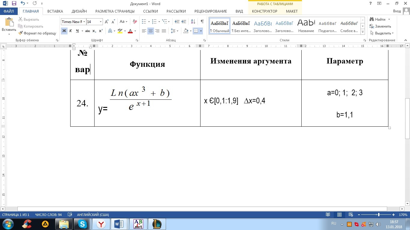Center-align the text using alignment toggle
Image resolution: width=410 pixels, height=230 pixels.
click(150, 31)
